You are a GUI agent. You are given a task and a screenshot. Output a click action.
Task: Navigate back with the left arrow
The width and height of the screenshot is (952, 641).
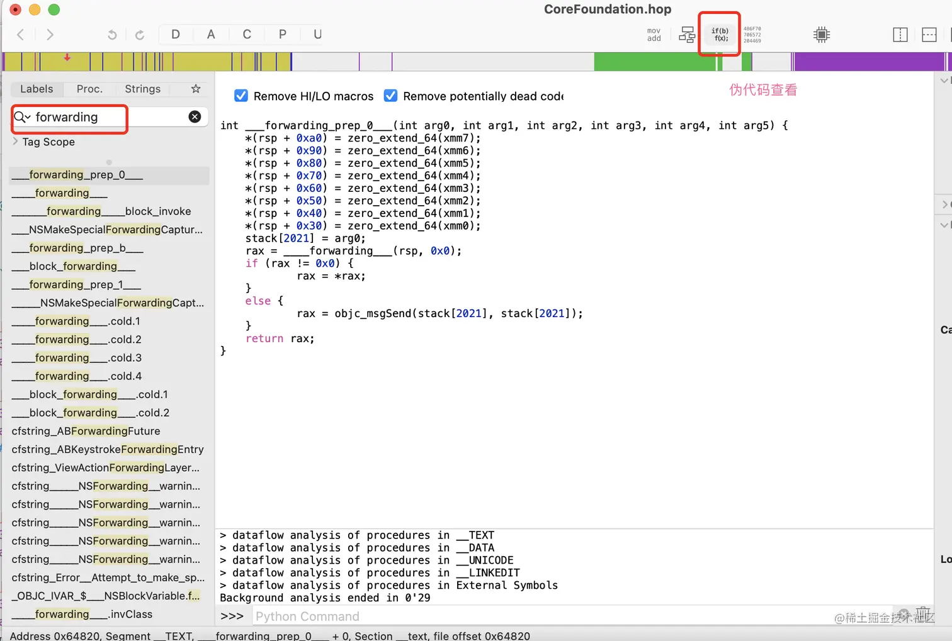(x=21, y=35)
